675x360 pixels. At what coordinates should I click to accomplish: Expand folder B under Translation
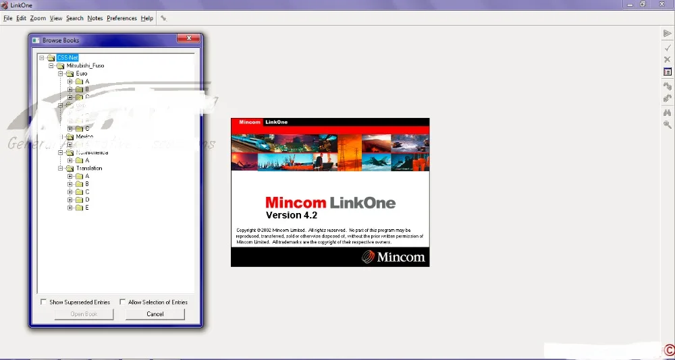point(70,184)
